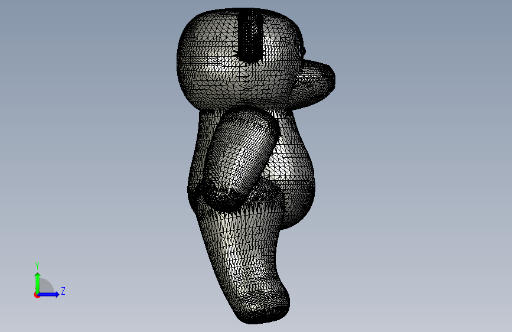Click the red X axis dot at triad origin
Screen dimensions: 512x332
(x=37, y=295)
